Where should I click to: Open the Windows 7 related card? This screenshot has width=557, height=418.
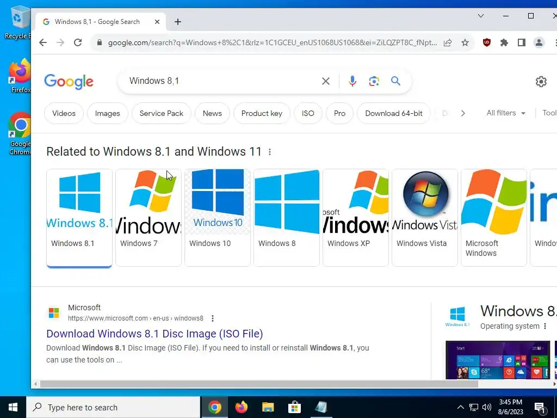[x=148, y=218]
